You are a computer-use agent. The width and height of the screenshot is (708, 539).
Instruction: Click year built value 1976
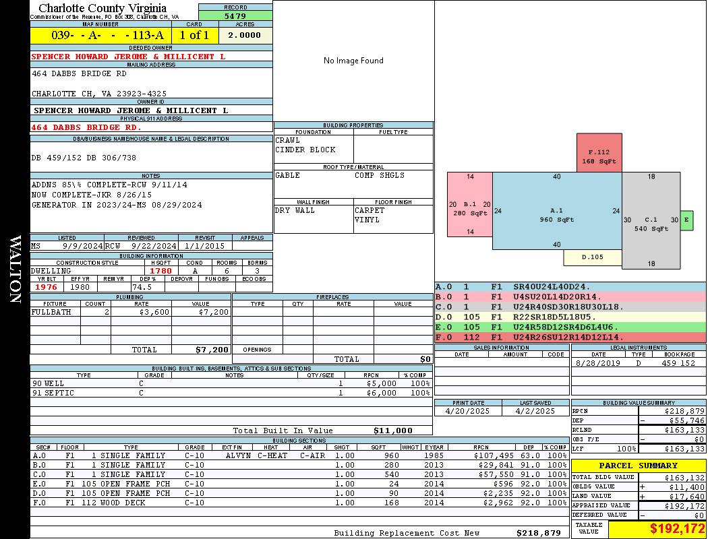coord(46,287)
